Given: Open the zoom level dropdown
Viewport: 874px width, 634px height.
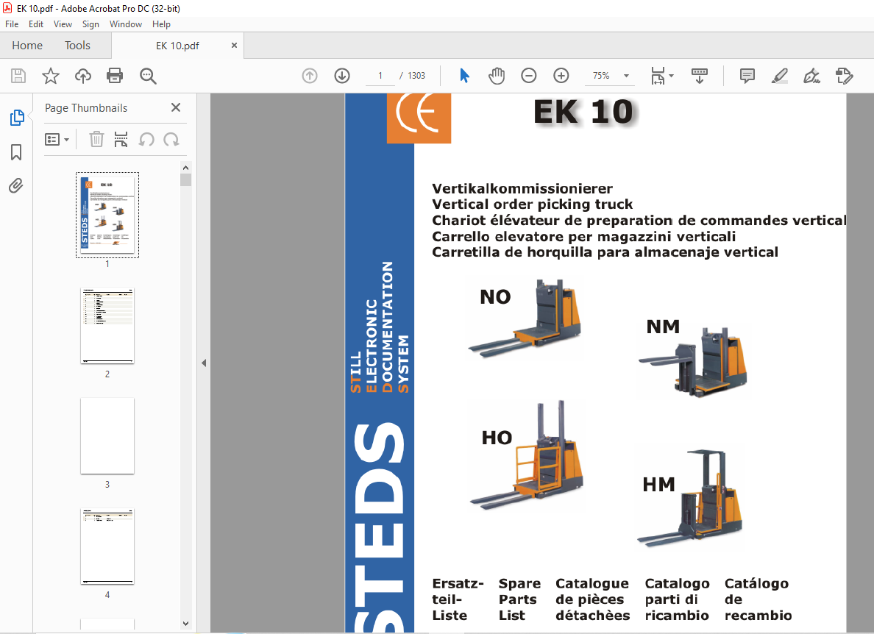Looking at the screenshot, I should click(x=627, y=76).
